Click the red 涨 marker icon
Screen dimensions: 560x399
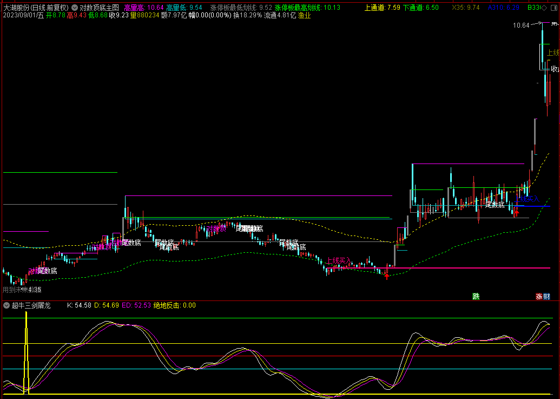pos(539,296)
